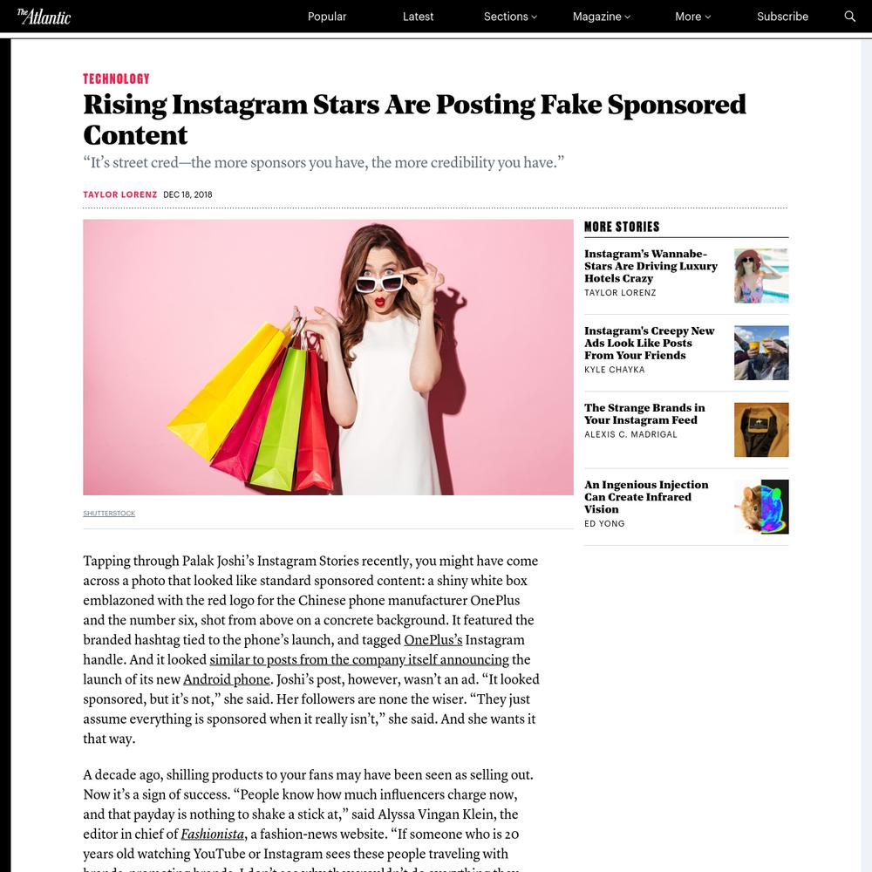Click the Subscribe link
The image size is (872, 872).
[782, 17]
